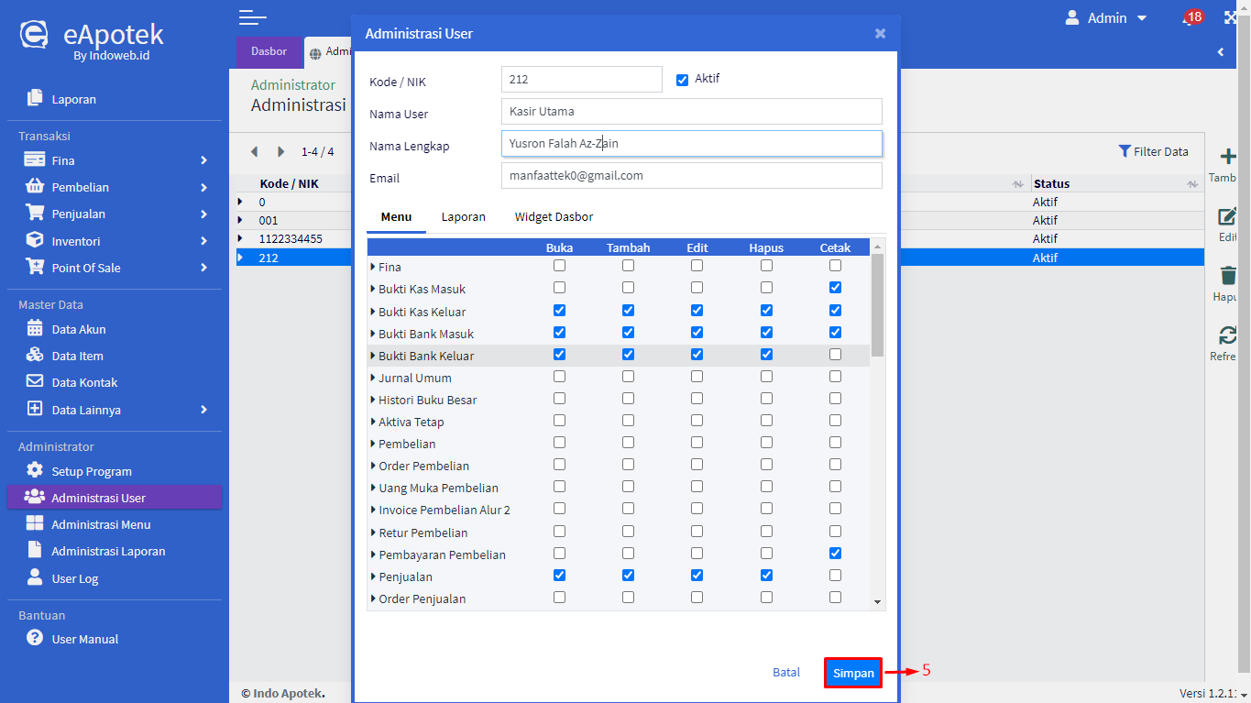Open User Manual help icon
Screen dimensions: 1251x703
pyautogui.click(x=35, y=638)
